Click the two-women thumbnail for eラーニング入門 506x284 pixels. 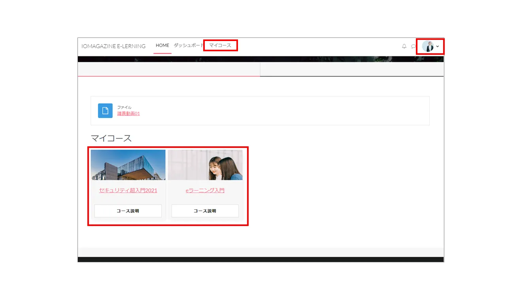coord(205,165)
